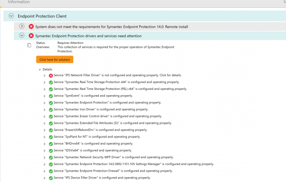This screenshot has width=286, height=182.
Task: Click the green check icon for IPS Device Filter Driver
Action: [x=51, y=178]
